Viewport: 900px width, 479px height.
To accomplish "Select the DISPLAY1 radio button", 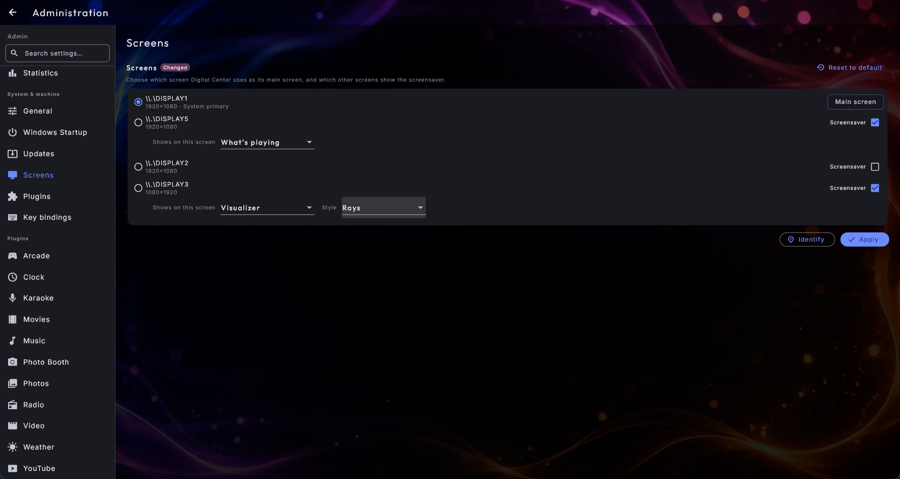I will pyautogui.click(x=138, y=102).
